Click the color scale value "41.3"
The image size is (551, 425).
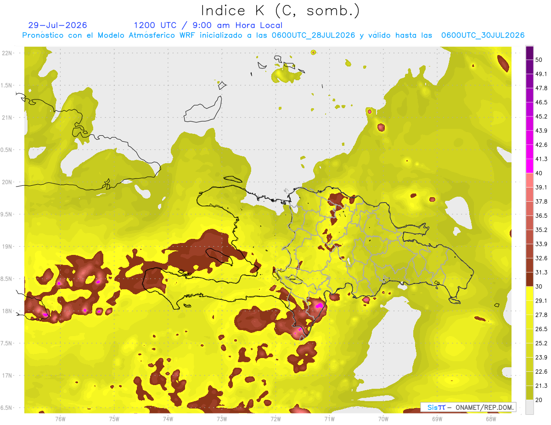pos(541,160)
